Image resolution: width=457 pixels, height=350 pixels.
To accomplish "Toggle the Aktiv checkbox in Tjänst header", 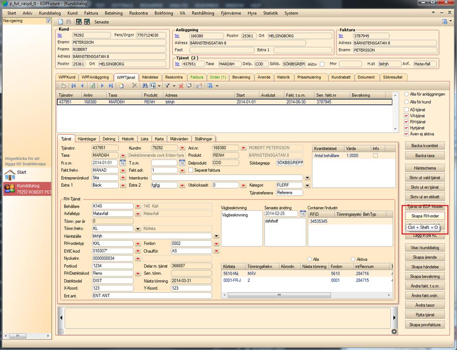I will pyautogui.click(x=322, y=64).
